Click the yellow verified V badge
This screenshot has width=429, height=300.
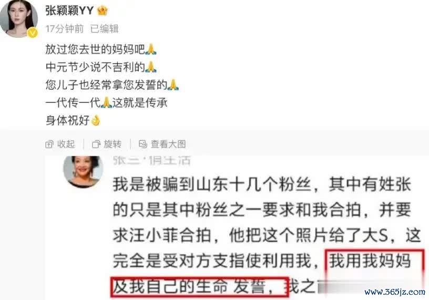pos(33,33)
